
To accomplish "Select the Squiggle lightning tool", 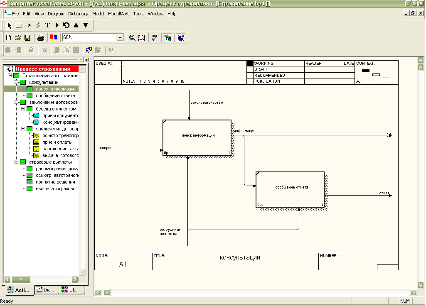I will click(x=38, y=25).
